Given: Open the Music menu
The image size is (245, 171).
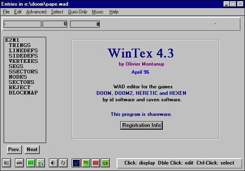Looking at the screenshot, I should tap(98, 12).
